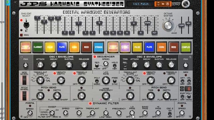Image resolution: width=214 pixels, height=120 pixels.
Task: Click harmonic slider number 1
Action: coord(37,18)
